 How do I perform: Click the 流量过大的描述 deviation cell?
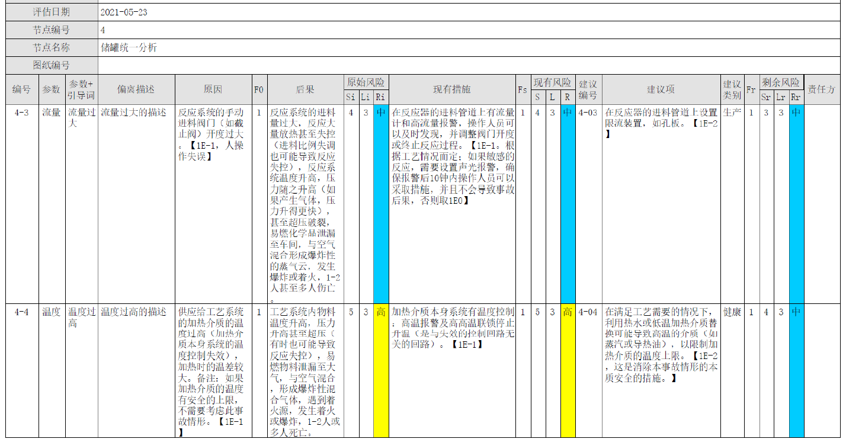[136, 204]
